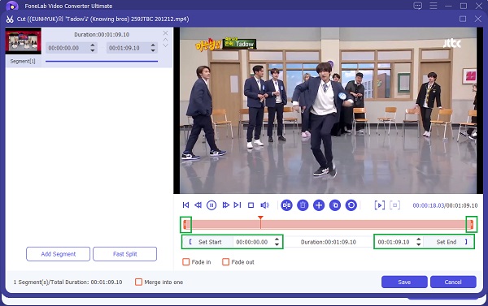Click the greyed-out bracket icon next to the play segment icon
The height and width of the screenshot is (306, 488).
click(x=395, y=205)
